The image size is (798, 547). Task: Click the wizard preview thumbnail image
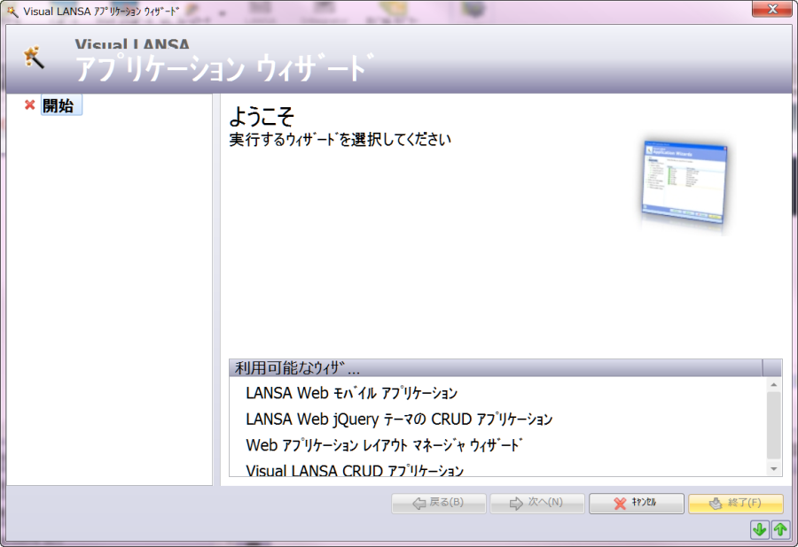pos(684,183)
